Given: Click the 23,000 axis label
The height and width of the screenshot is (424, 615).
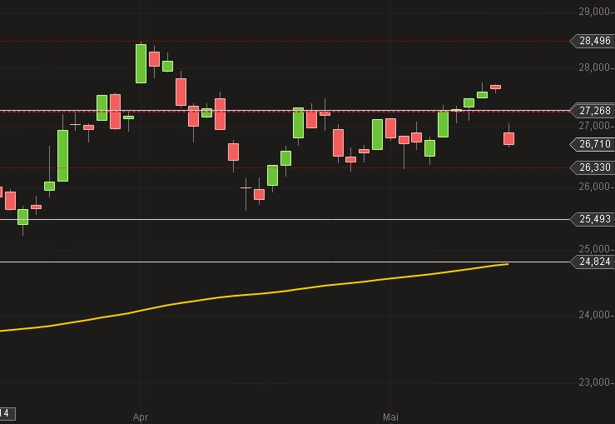Looking at the screenshot, I should click(x=594, y=382).
